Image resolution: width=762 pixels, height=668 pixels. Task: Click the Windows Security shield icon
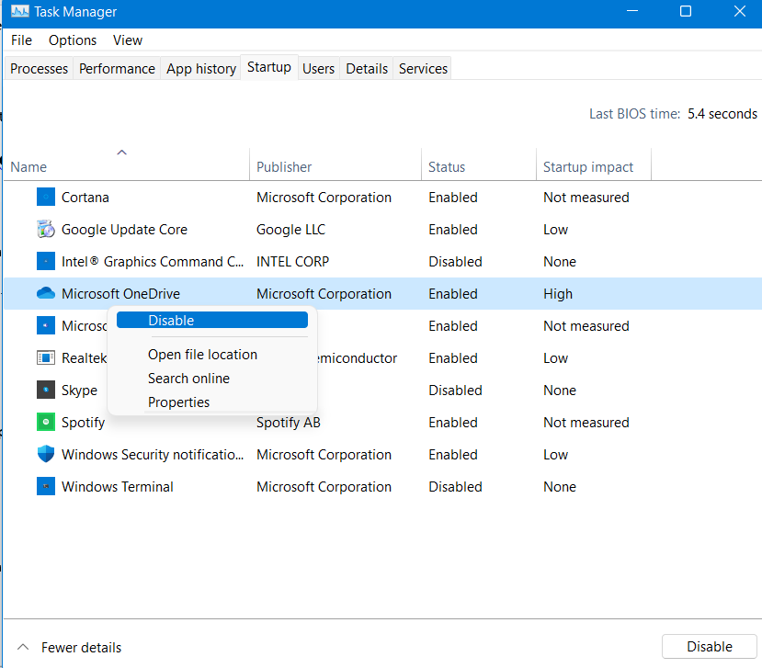[46, 455]
